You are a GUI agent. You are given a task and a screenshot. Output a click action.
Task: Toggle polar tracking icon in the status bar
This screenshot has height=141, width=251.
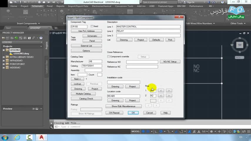pos(161,131)
